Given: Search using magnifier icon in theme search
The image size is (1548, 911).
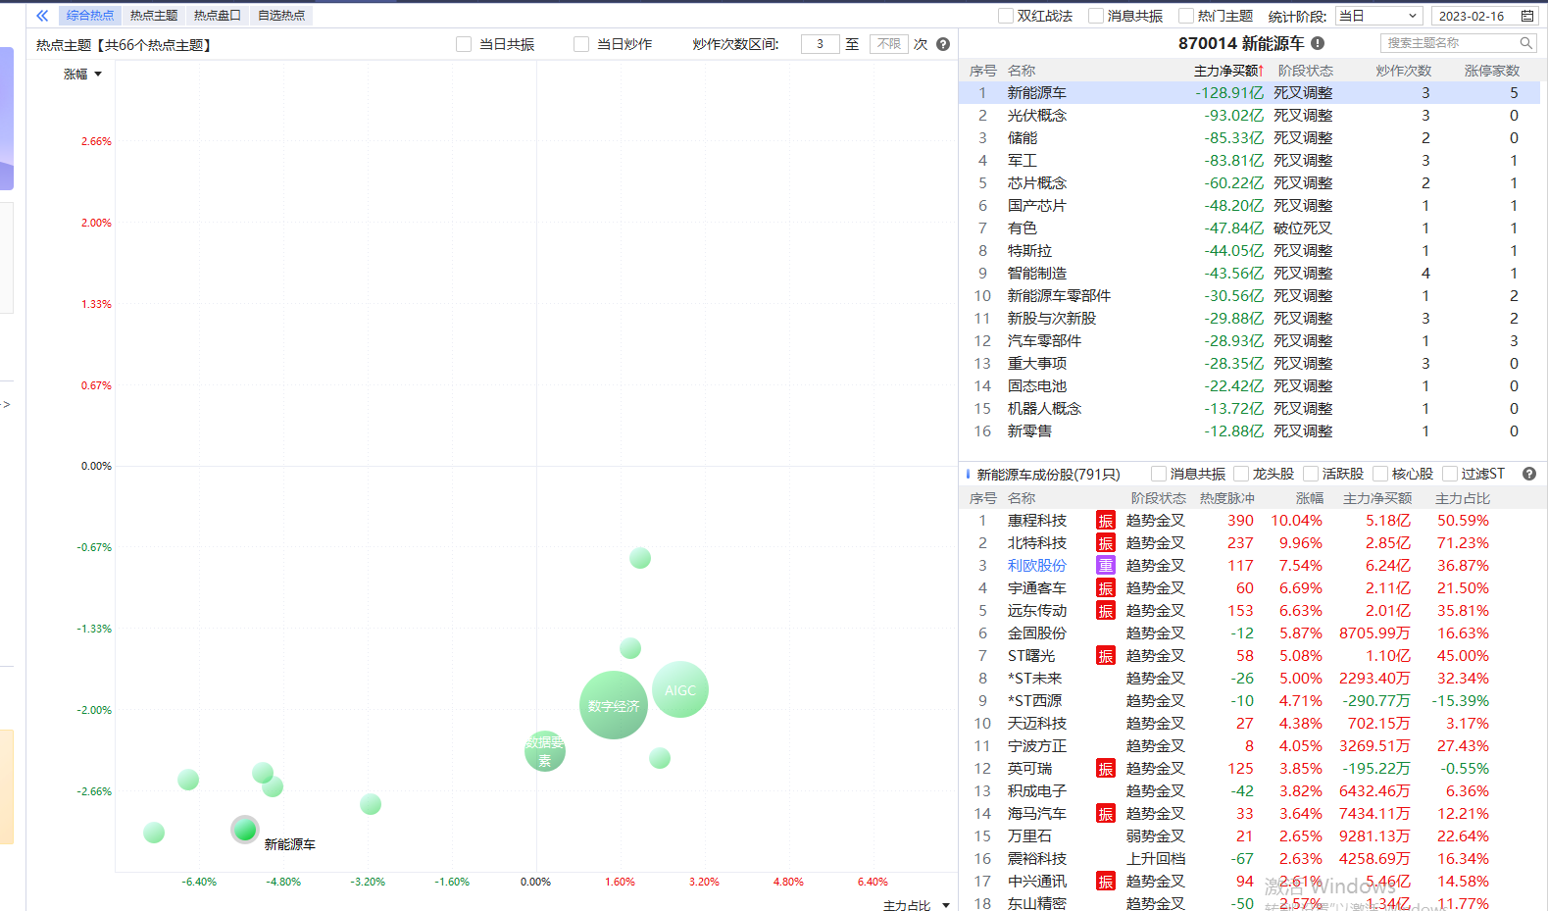Looking at the screenshot, I should (x=1526, y=43).
